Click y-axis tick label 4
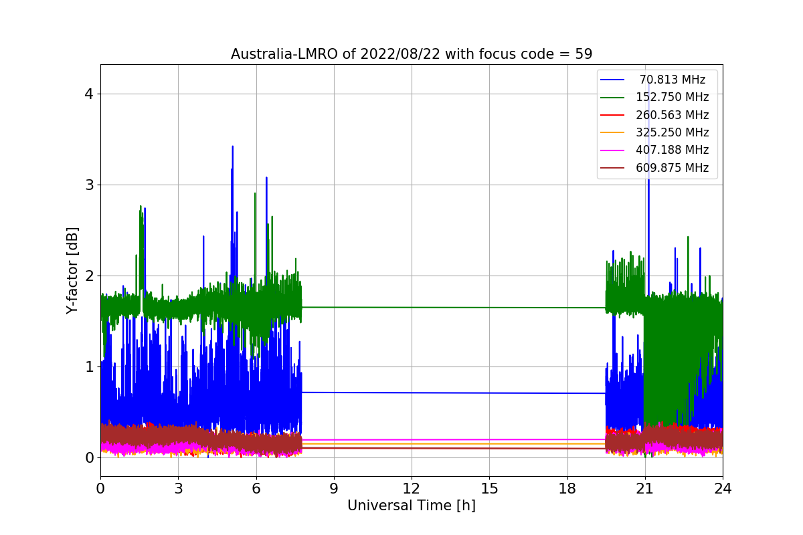The image size is (803, 535). (x=88, y=94)
